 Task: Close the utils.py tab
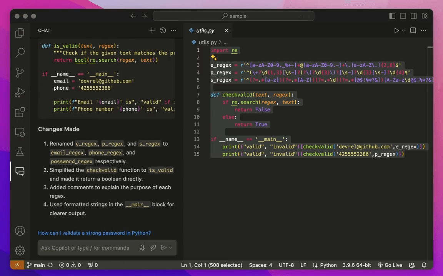tap(226, 30)
